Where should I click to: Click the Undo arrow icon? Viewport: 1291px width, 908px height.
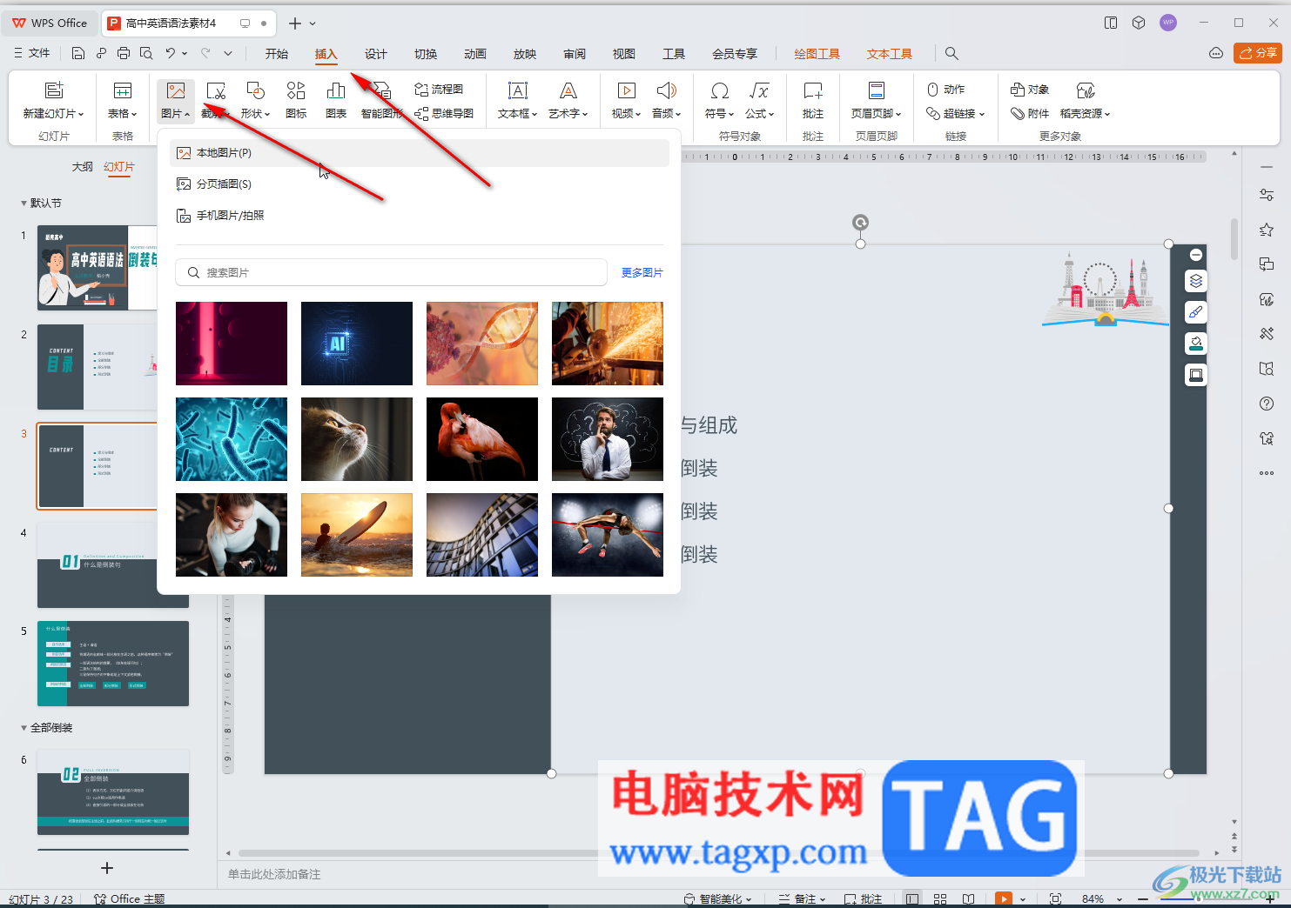tap(170, 53)
